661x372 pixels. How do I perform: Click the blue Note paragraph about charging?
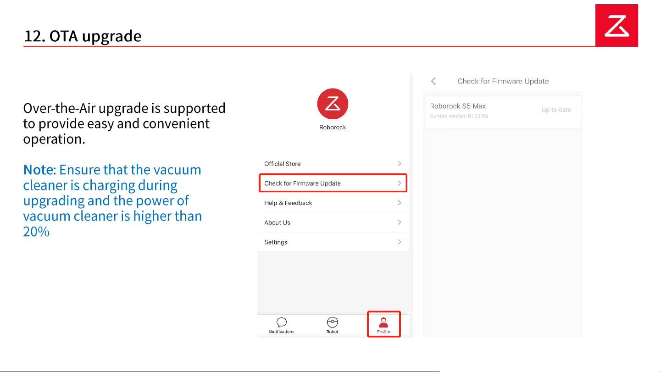pyautogui.click(x=113, y=200)
